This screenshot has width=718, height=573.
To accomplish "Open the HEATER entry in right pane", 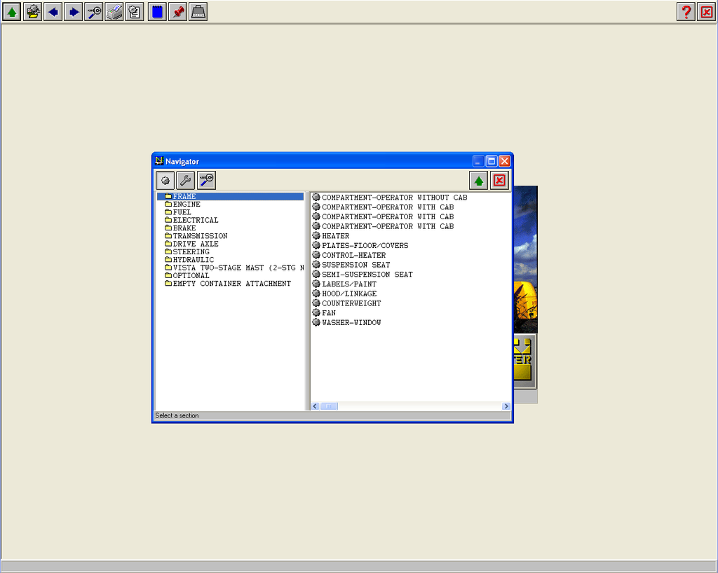I will click(335, 236).
